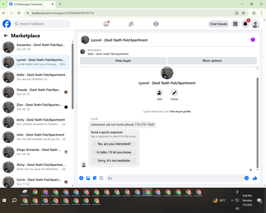The image size is (266, 213).
Task: Go back in browser
Action: 4,13
